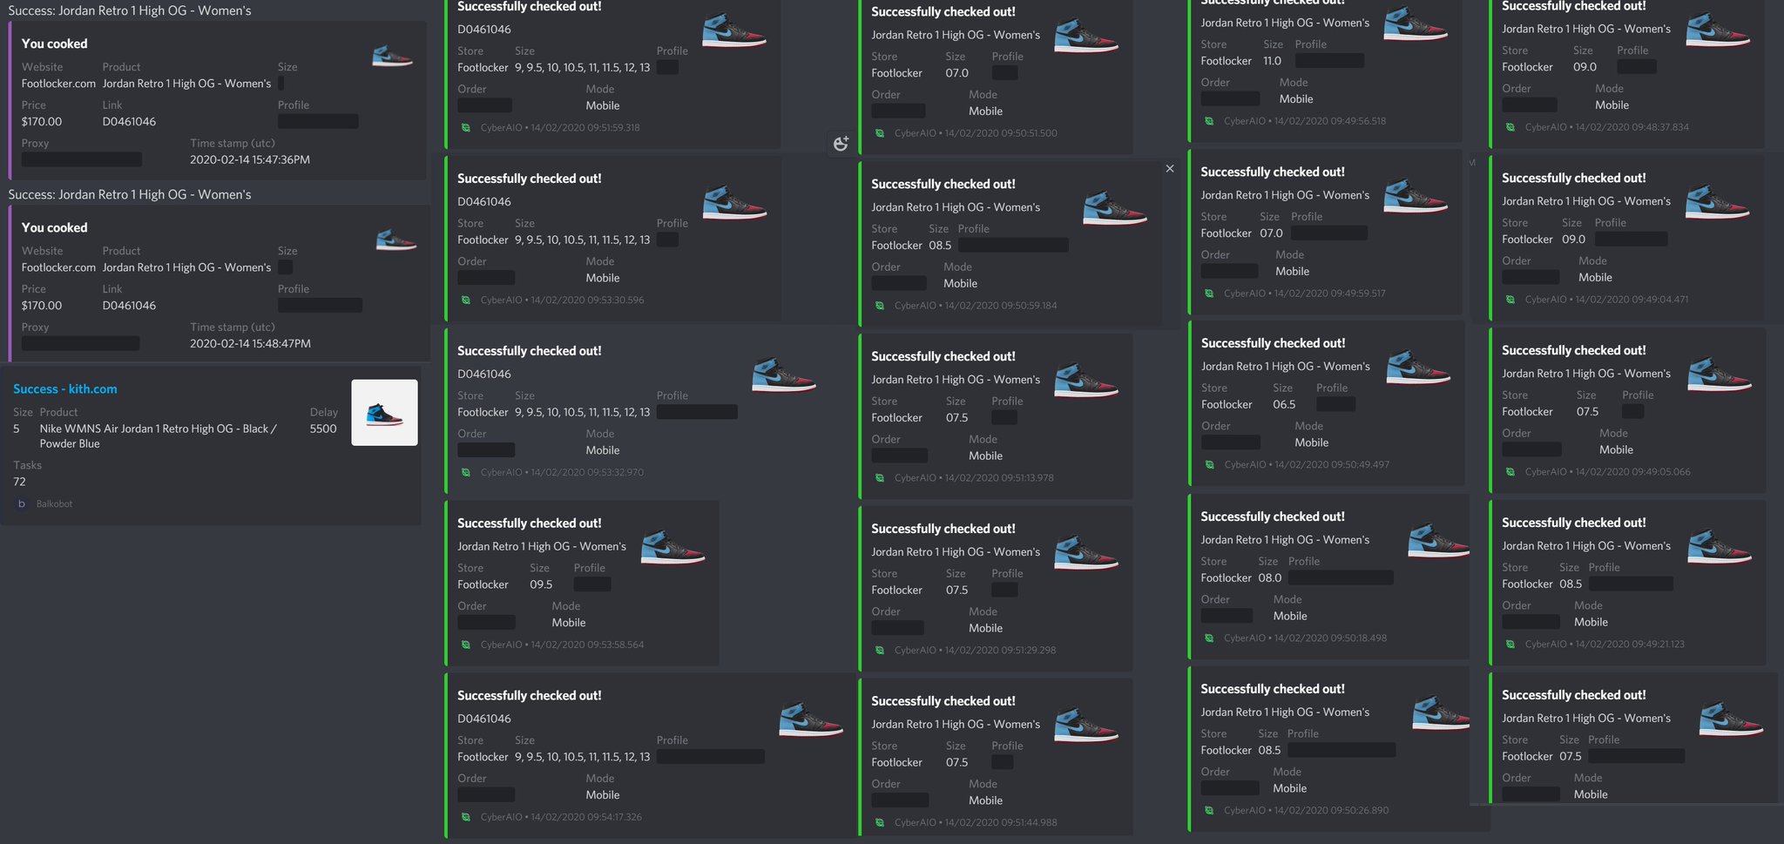Click CyberAIO icon beside timestamp 09:50:26.890

coord(1209,811)
